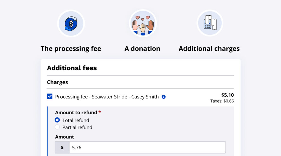Choose the Partial refund radio option
This screenshot has width=281, height=156.
(57, 127)
